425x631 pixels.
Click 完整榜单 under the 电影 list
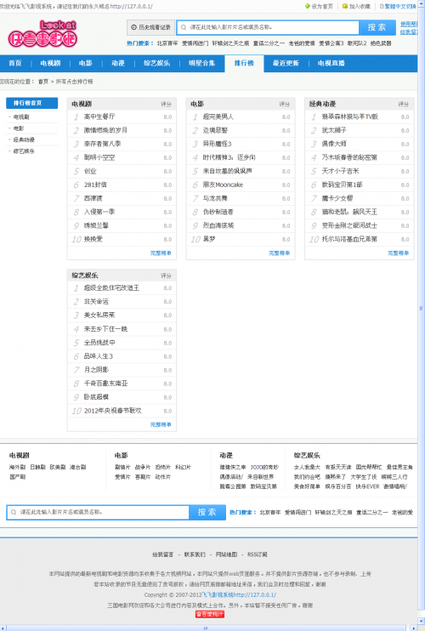(x=280, y=253)
